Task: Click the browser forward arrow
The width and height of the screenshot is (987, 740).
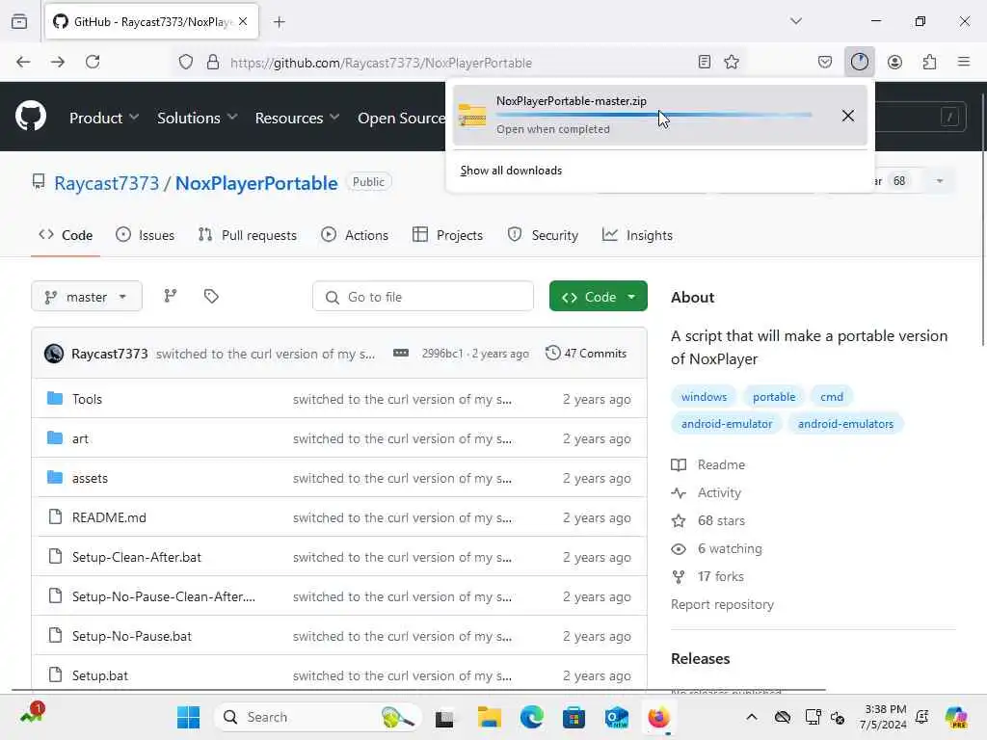Action: click(x=58, y=62)
